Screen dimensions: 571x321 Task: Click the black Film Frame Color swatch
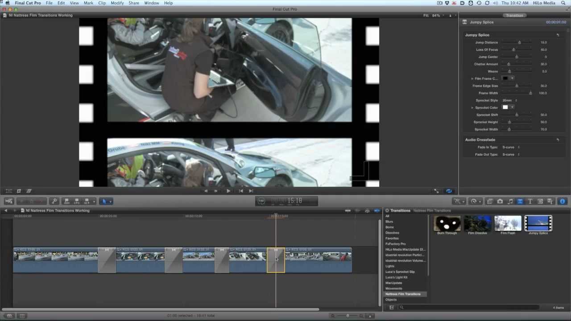pos(505,78)
